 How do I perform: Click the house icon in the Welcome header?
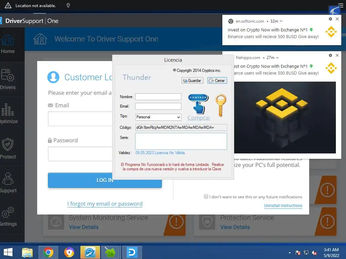(40, 39)
